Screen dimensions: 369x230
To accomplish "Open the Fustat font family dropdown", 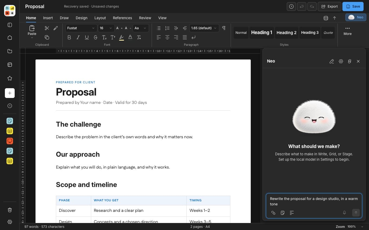I will (x=81, y=28).
